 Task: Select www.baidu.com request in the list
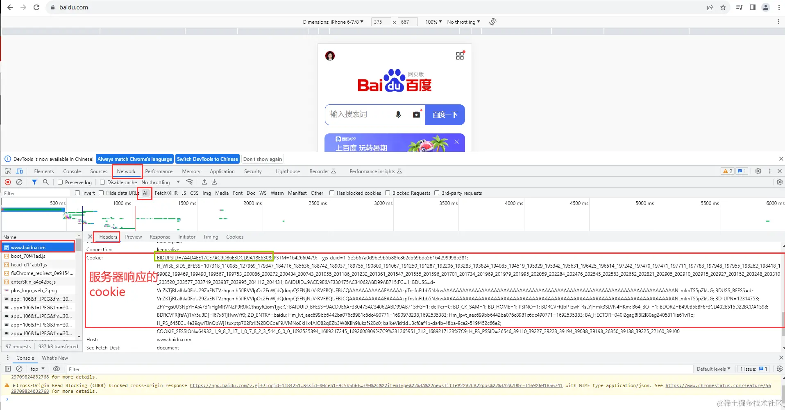[39, 247]
